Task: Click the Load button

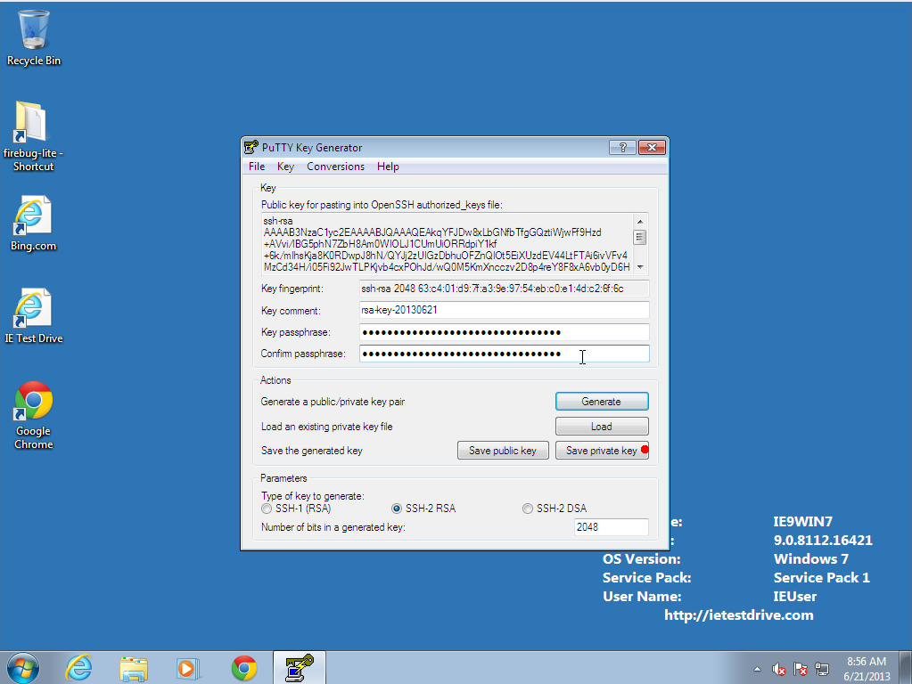Action: coord(602,426)
